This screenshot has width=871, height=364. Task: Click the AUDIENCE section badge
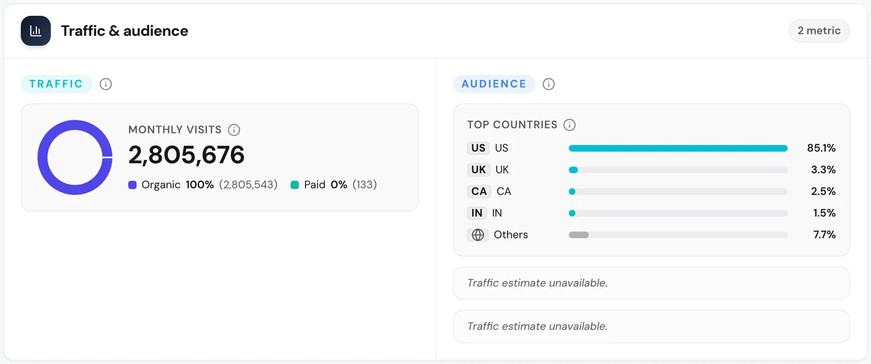point(494,84)
